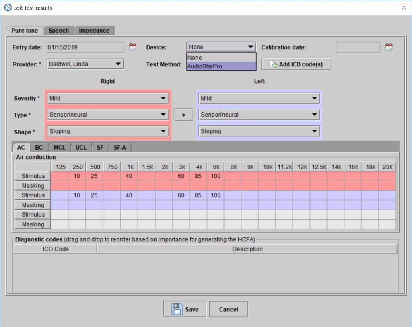Viewport: 412px width, 327px height.
Task: Switch to the Speech tab
Action: [59, 30]
